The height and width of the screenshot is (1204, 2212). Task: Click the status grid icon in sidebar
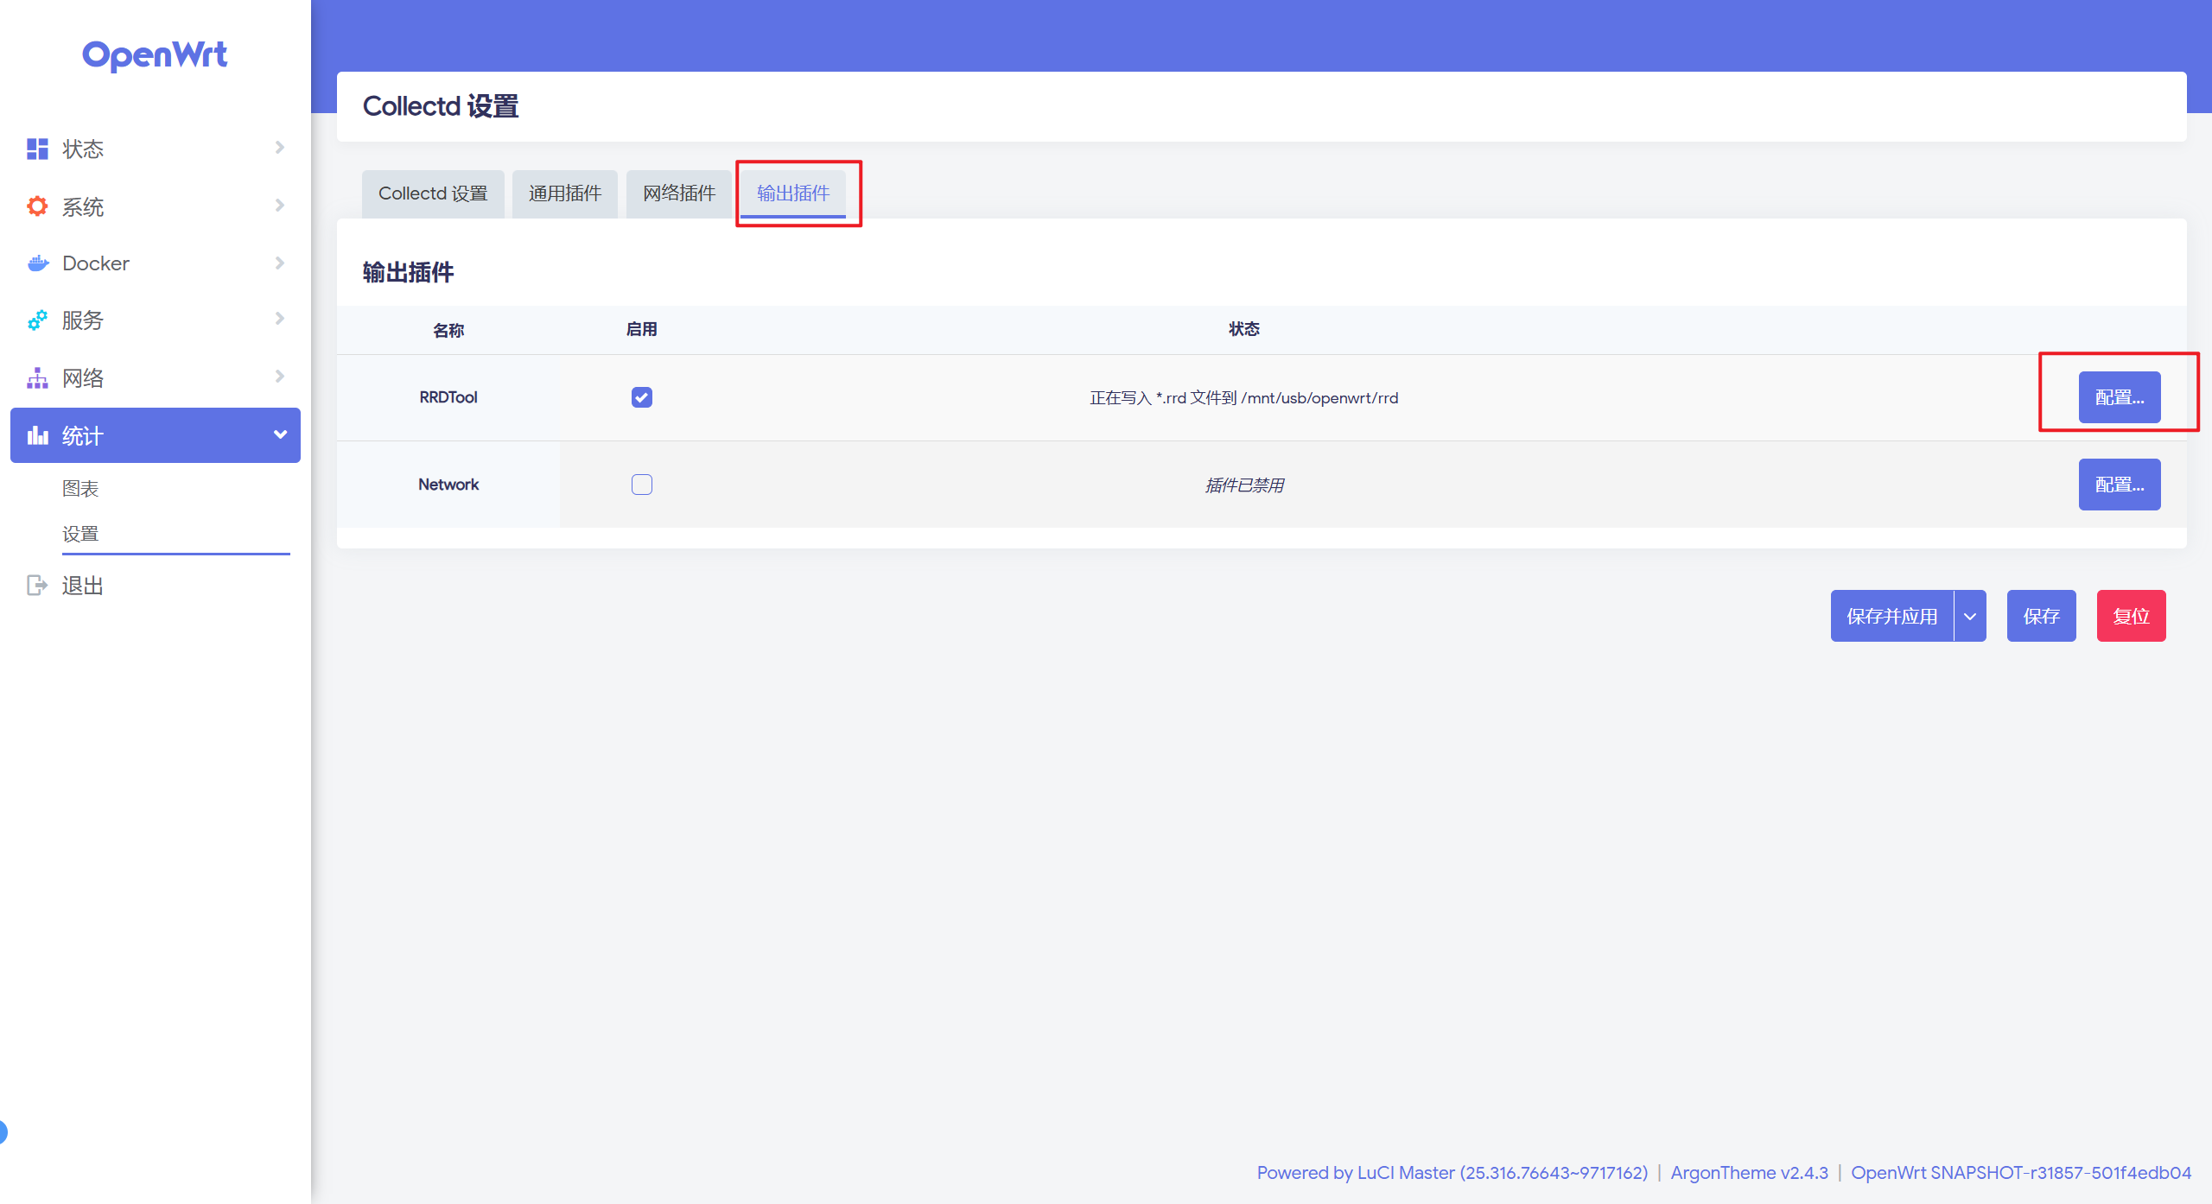tap(37, 149)
